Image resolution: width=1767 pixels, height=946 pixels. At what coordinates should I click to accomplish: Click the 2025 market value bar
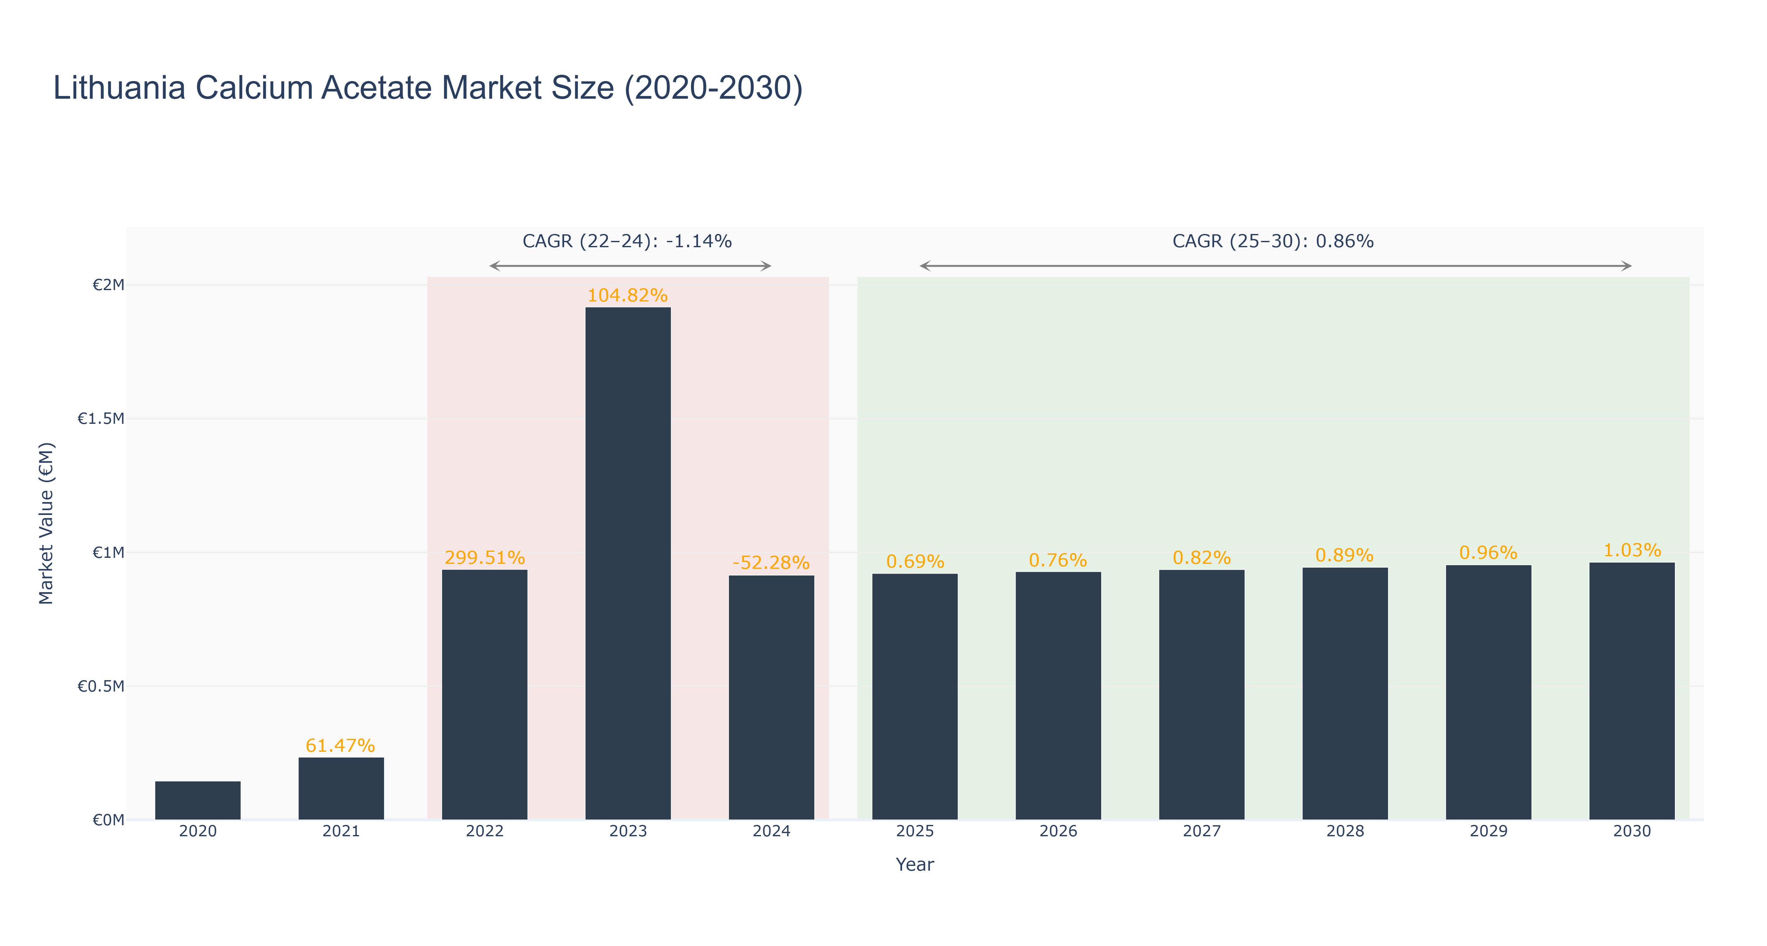[914, 697]
